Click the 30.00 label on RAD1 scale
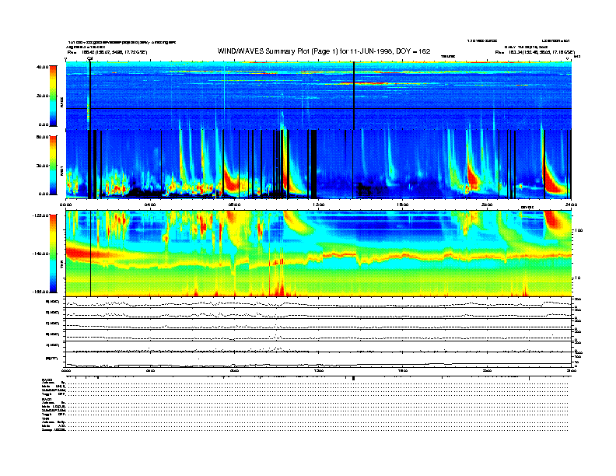 [43, 166]
